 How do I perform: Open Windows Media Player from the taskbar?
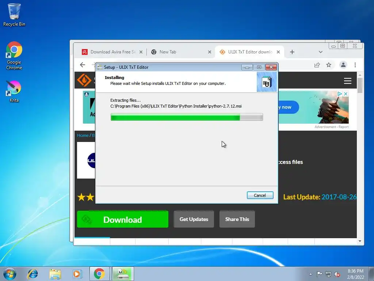pos(77,274)
